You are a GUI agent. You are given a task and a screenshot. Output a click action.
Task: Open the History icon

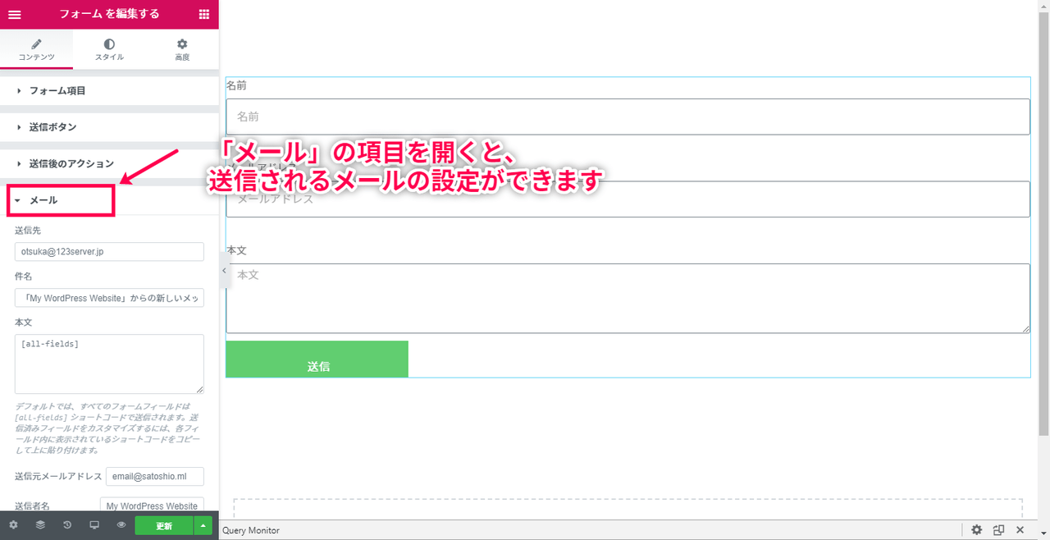click(x=67, y=525)
